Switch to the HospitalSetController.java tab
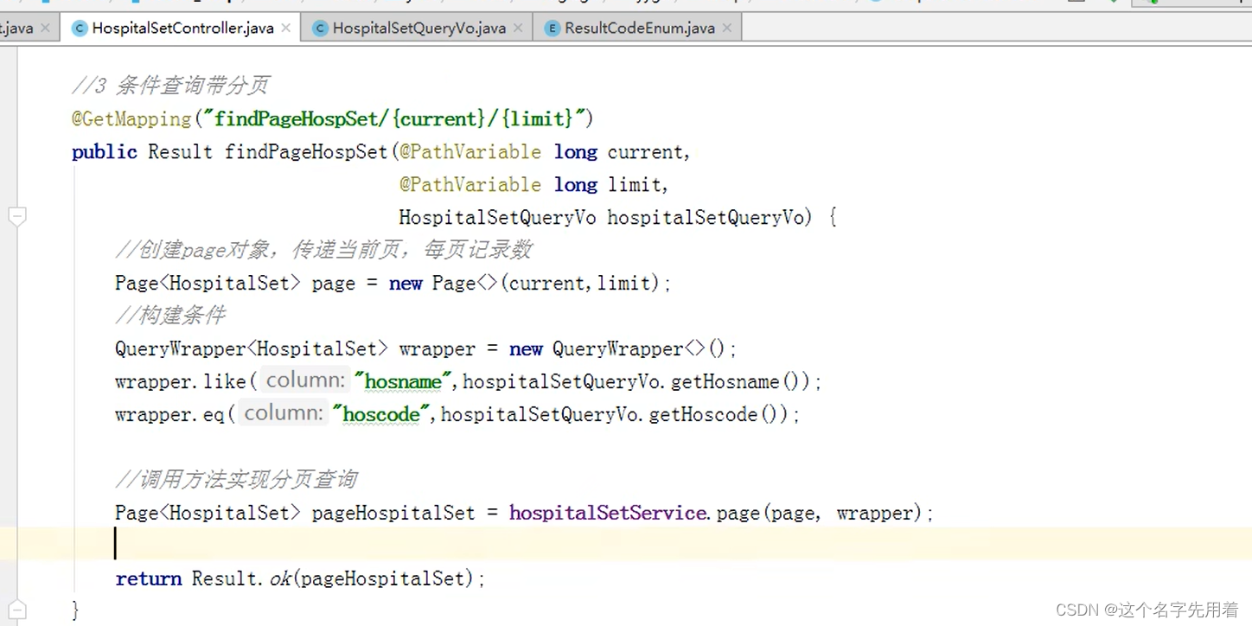Image resolution: width=1252 pixels, height=626 pixels. (x=182, y=28)
